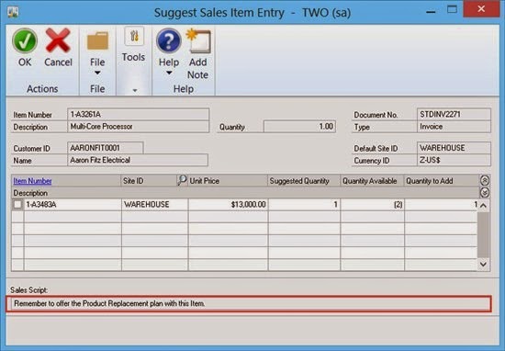Click the Document No. field STDINV2271

454,115
